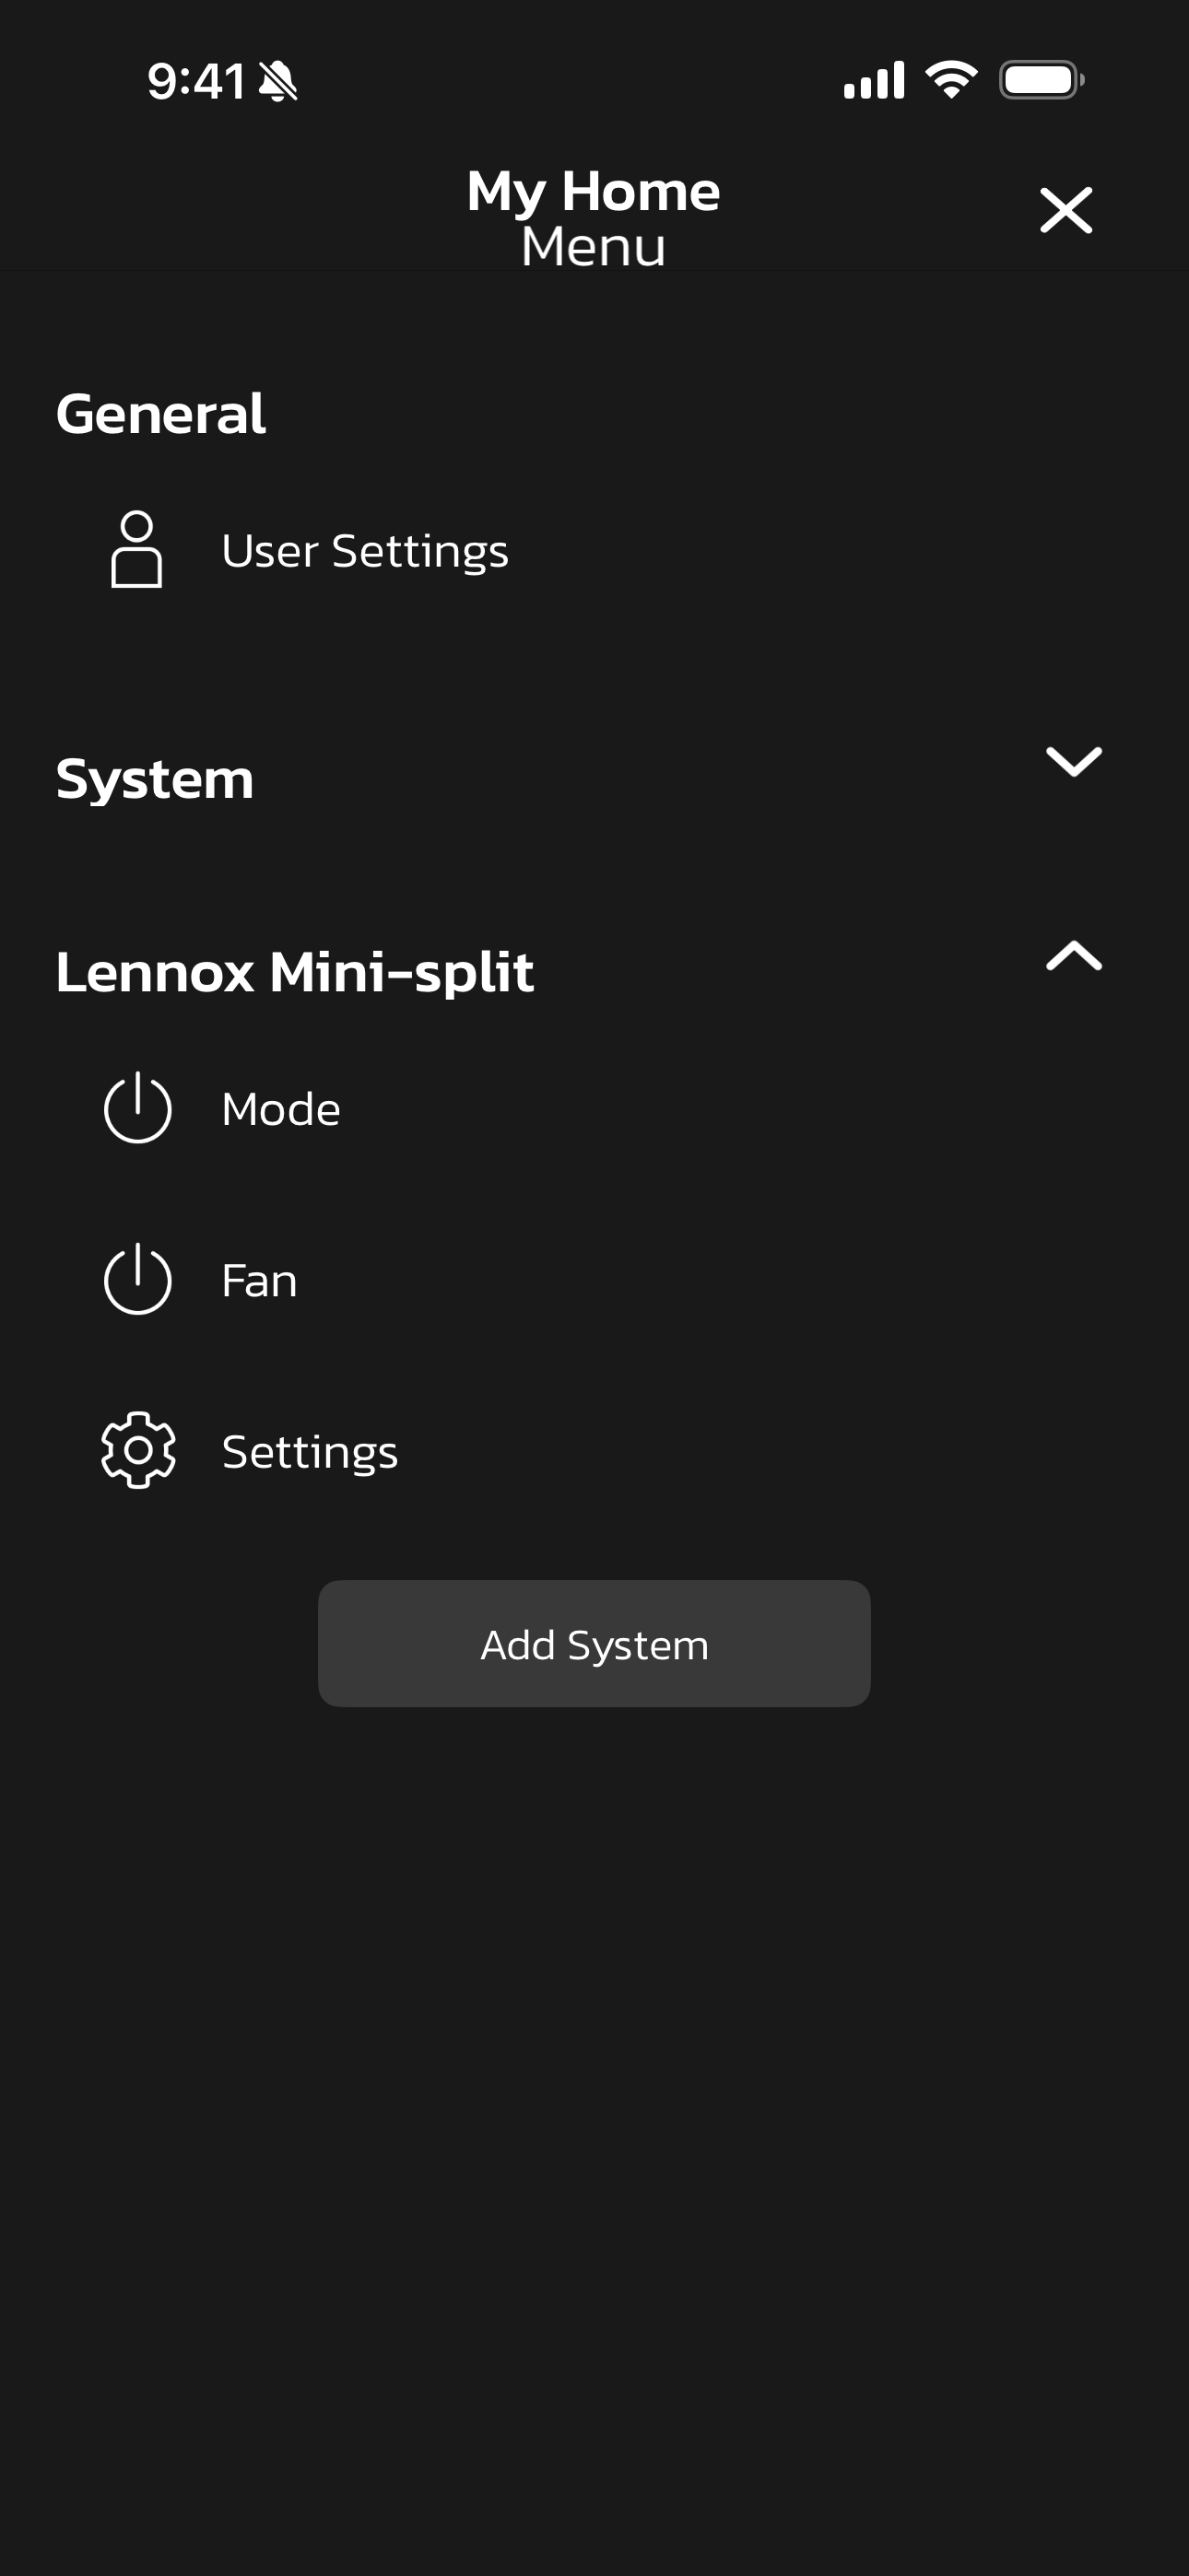Tap the cellular signal bars icon

(x=874, y=80)
